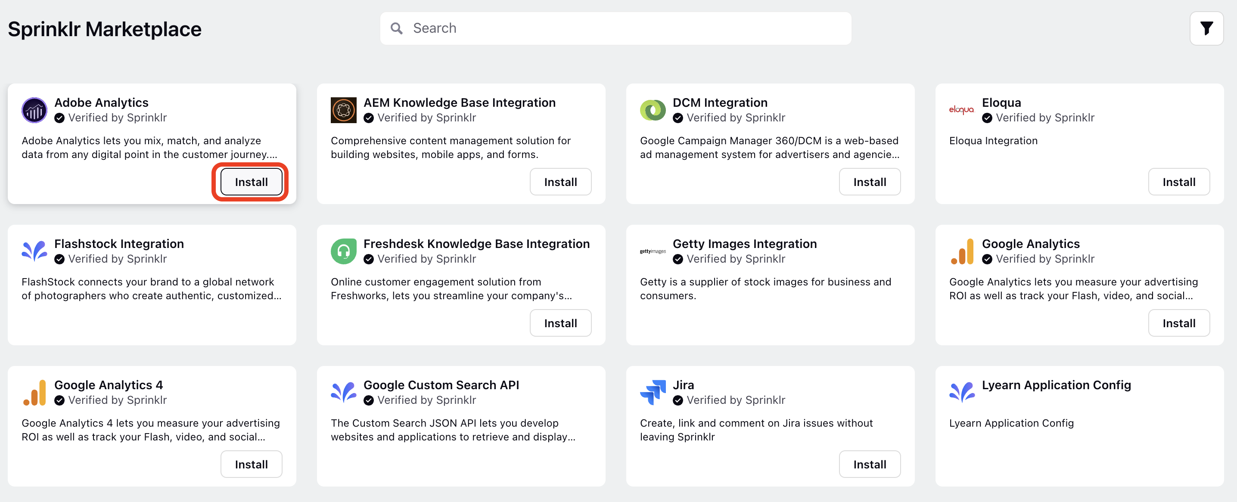
Task: Open the Google Custom Search API title
Action: click(x=441, y=385)
